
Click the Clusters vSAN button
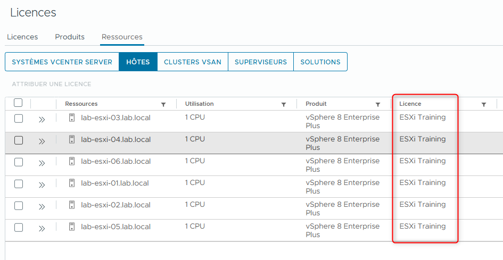pyautogui.click(x=192, y=62)
